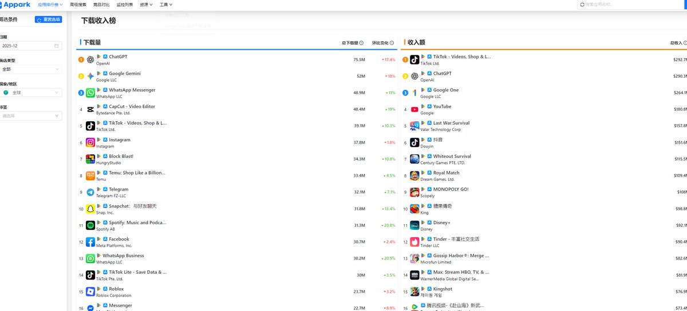Click the Google Gemini app icon
687x311 pixels.
click(x=90, y=77)
